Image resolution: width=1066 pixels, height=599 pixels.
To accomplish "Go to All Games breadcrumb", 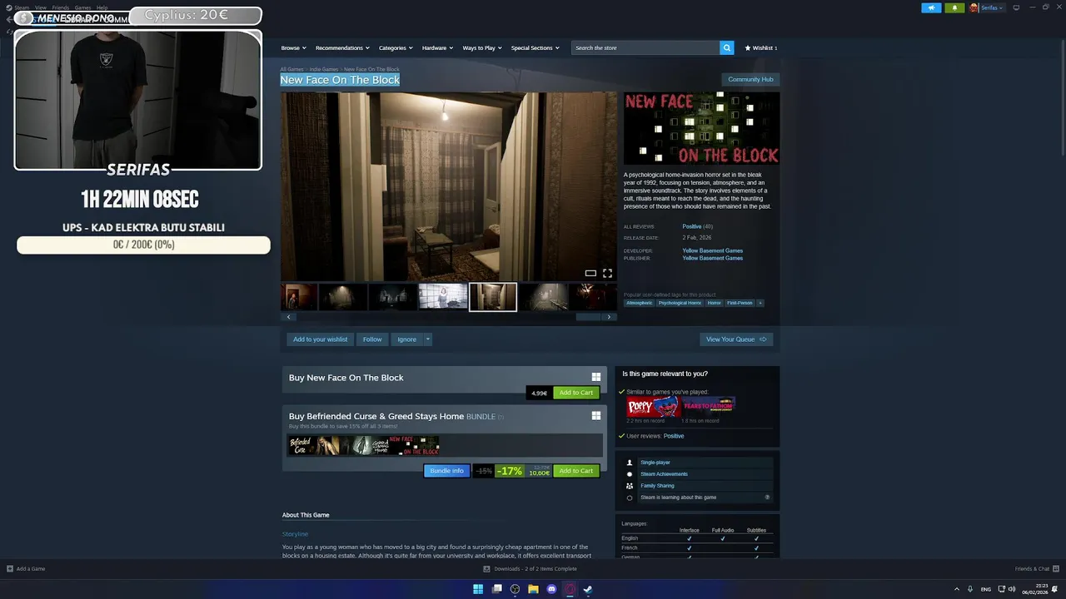I will [291, 69].
